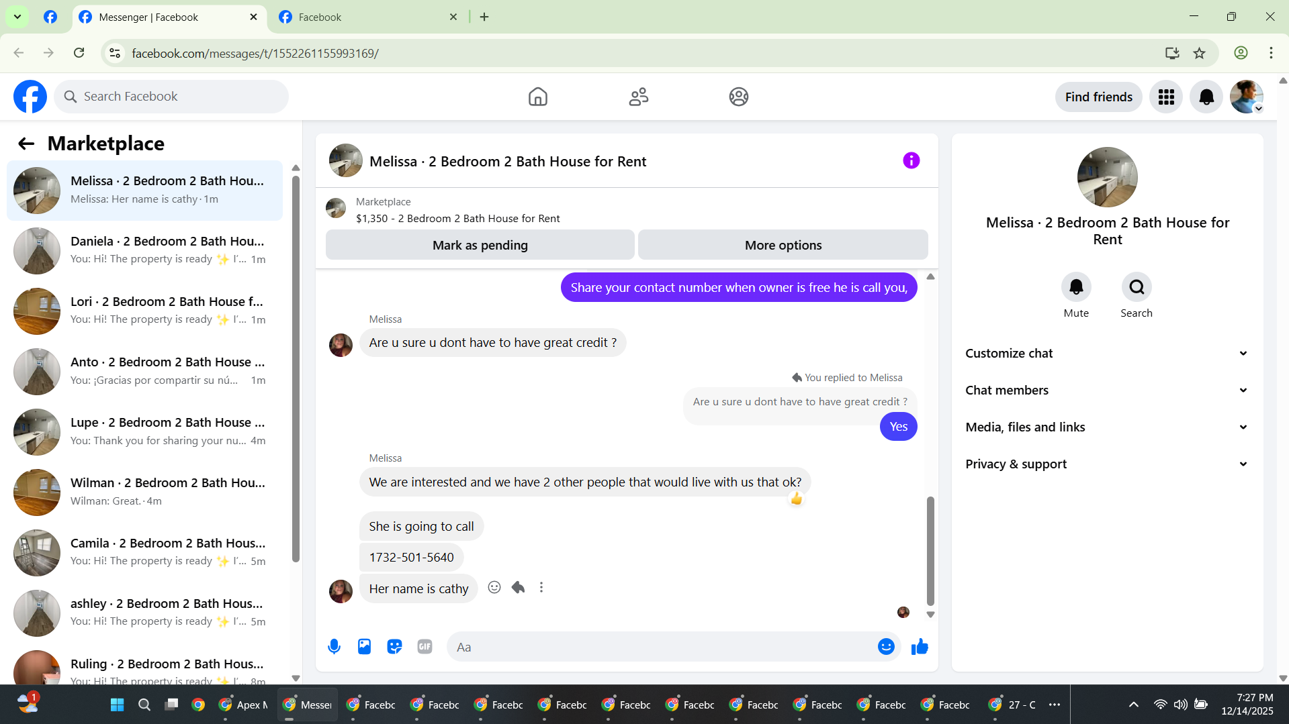
Task: Search within the conversation
Action: [x=1137, y=287]
